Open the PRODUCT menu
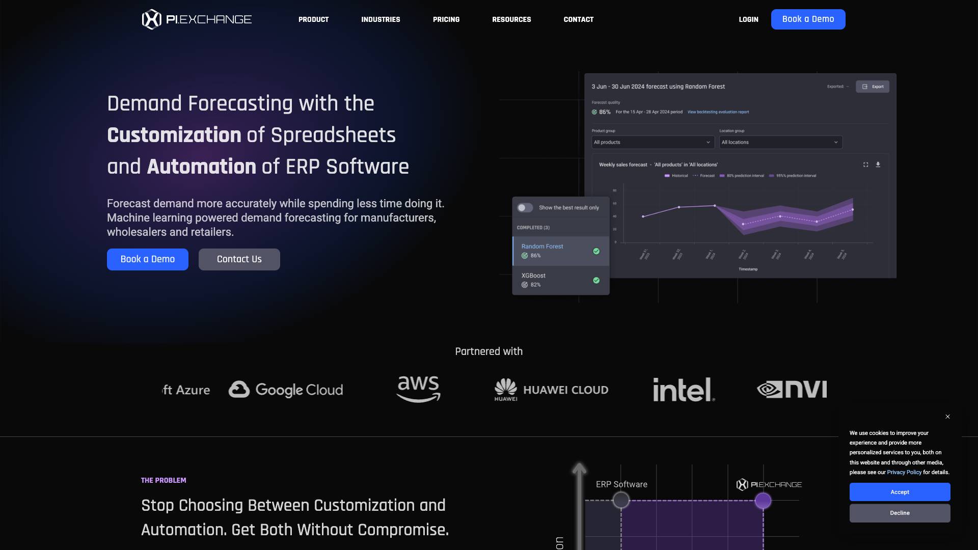The height and width of the screenshot is (550, 978). click(x=313, y=19)
